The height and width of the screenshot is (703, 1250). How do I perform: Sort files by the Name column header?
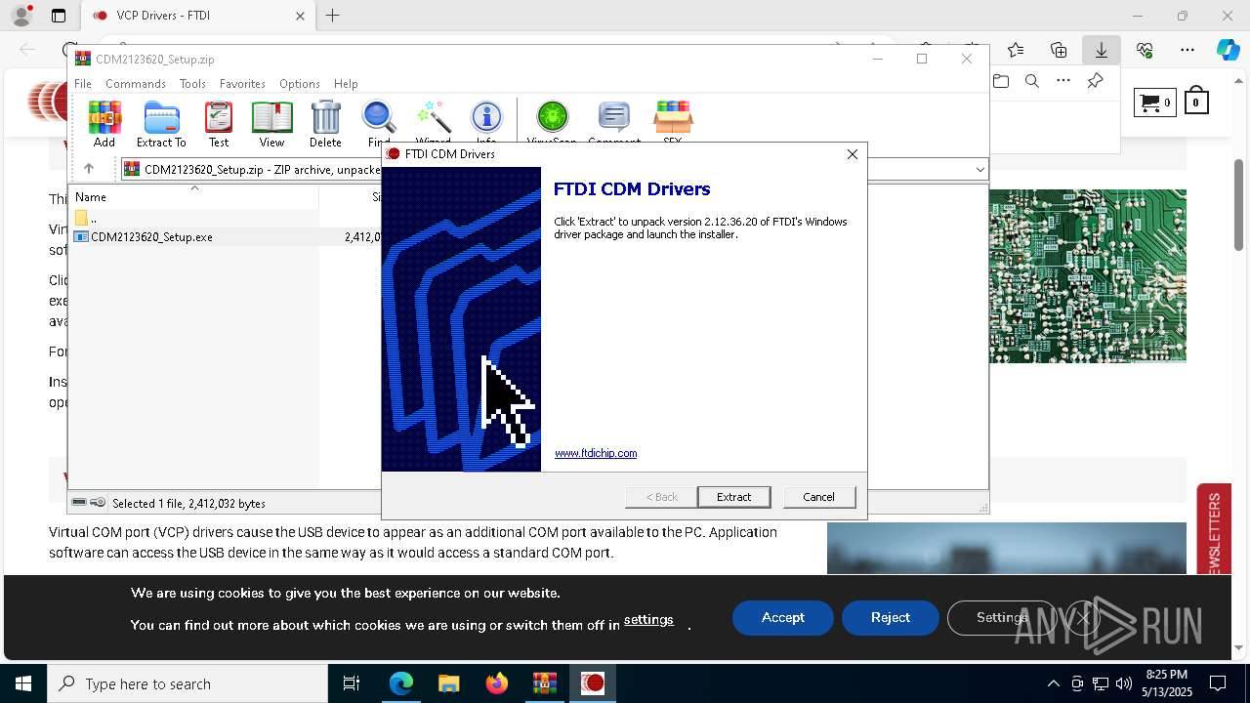tap(193, 196)
